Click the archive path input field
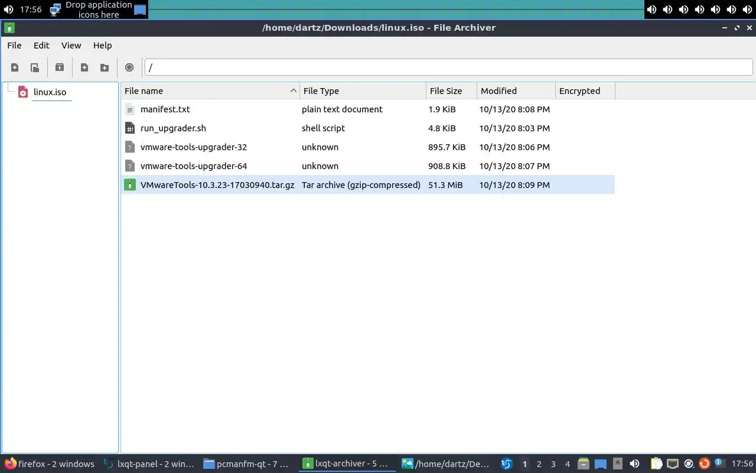This screenshot has width=756, height=473. (x=449, y=67)
